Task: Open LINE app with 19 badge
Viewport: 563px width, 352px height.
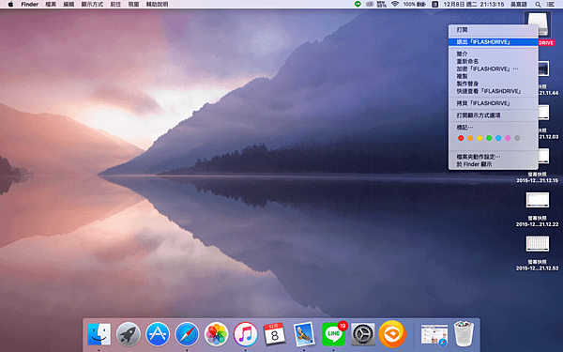Action: tap(333, 334)
